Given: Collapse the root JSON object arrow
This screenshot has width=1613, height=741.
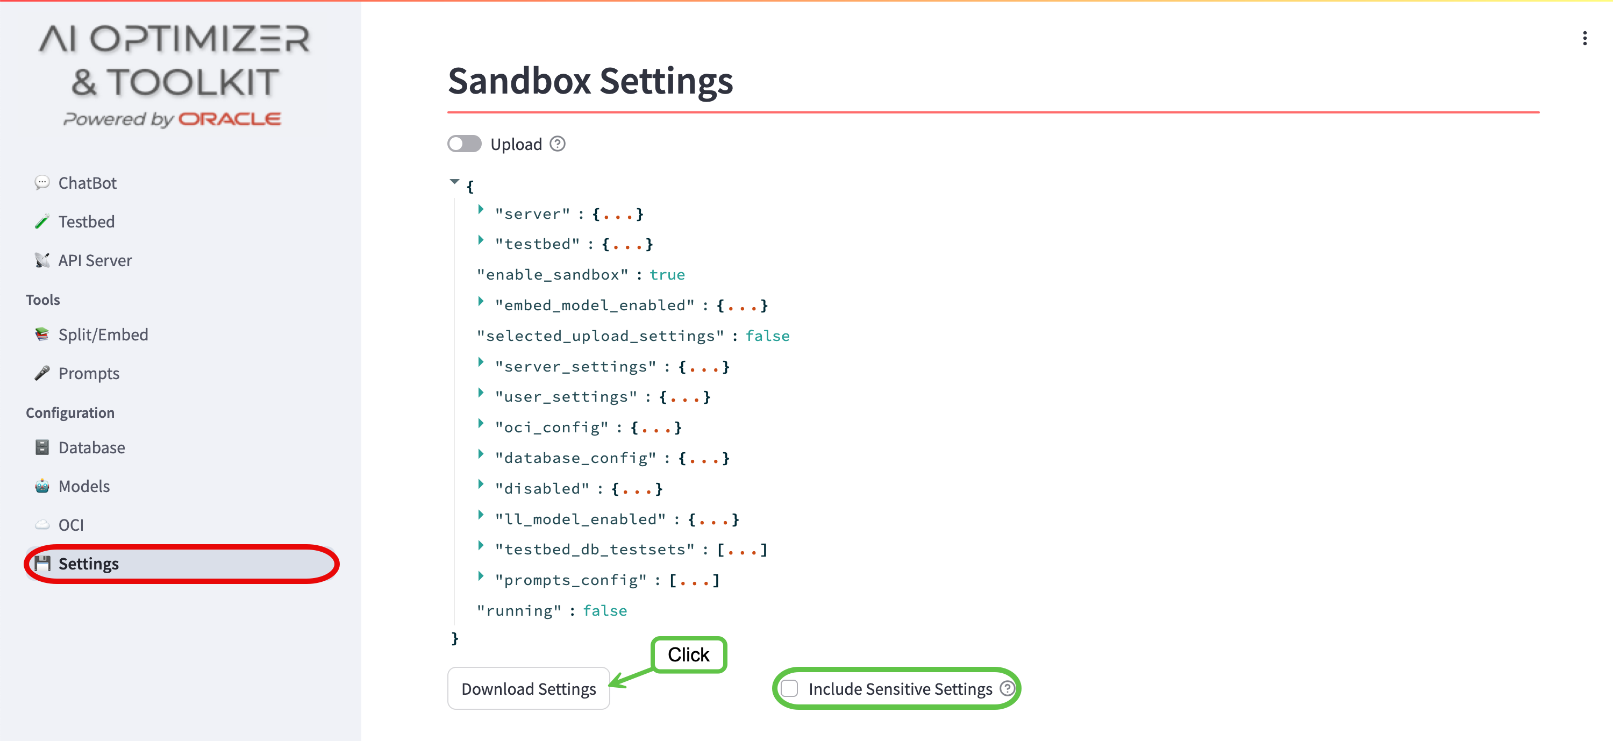Looking at the screenshot, I should point(454,182).
